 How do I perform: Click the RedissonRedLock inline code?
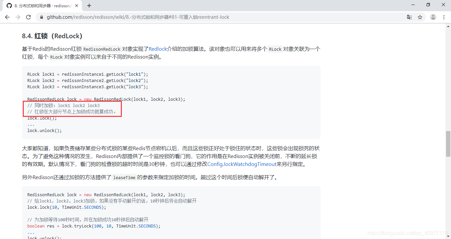102,49
